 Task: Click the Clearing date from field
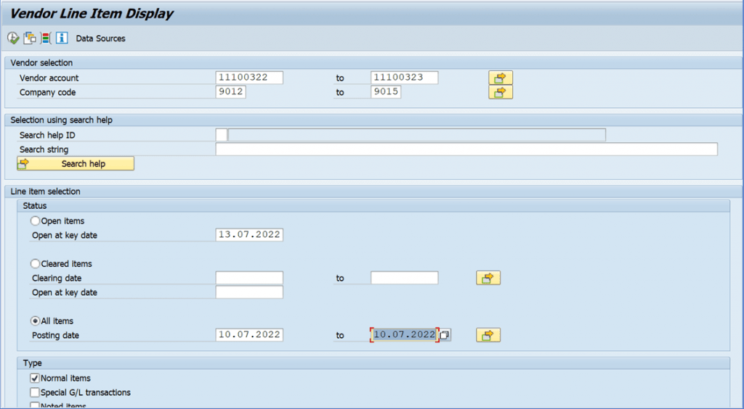coord(249,278)
